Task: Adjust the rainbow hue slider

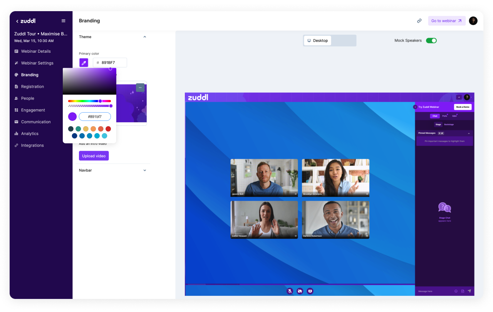Action: [x=90, y=101]
